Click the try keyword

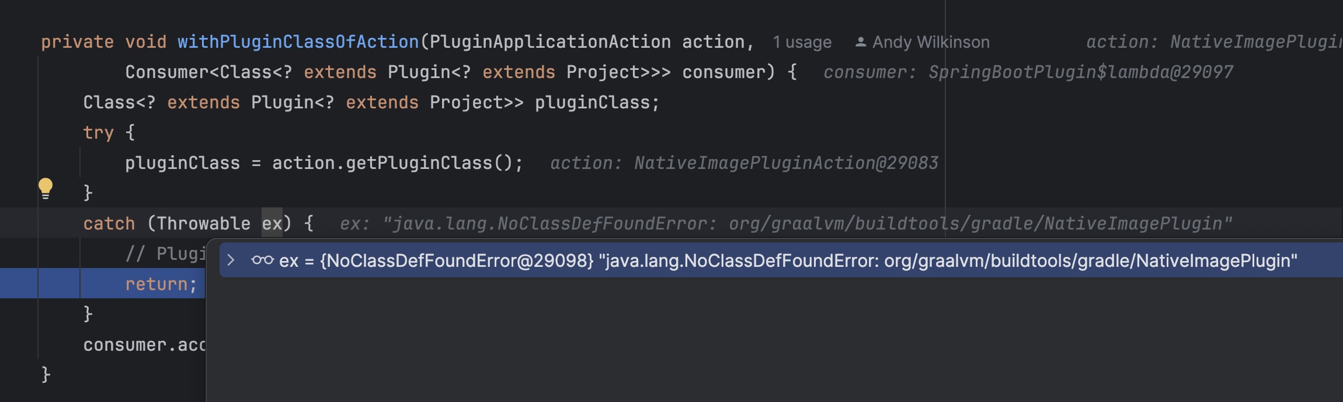98,133
